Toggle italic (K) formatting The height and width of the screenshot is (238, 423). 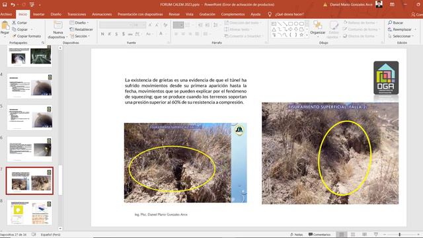(110, 34)
